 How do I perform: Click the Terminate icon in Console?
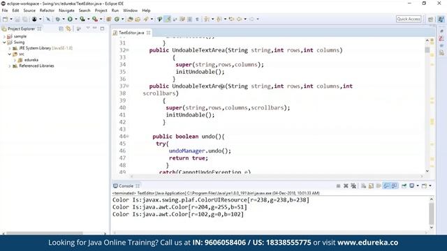click(338, 186)
